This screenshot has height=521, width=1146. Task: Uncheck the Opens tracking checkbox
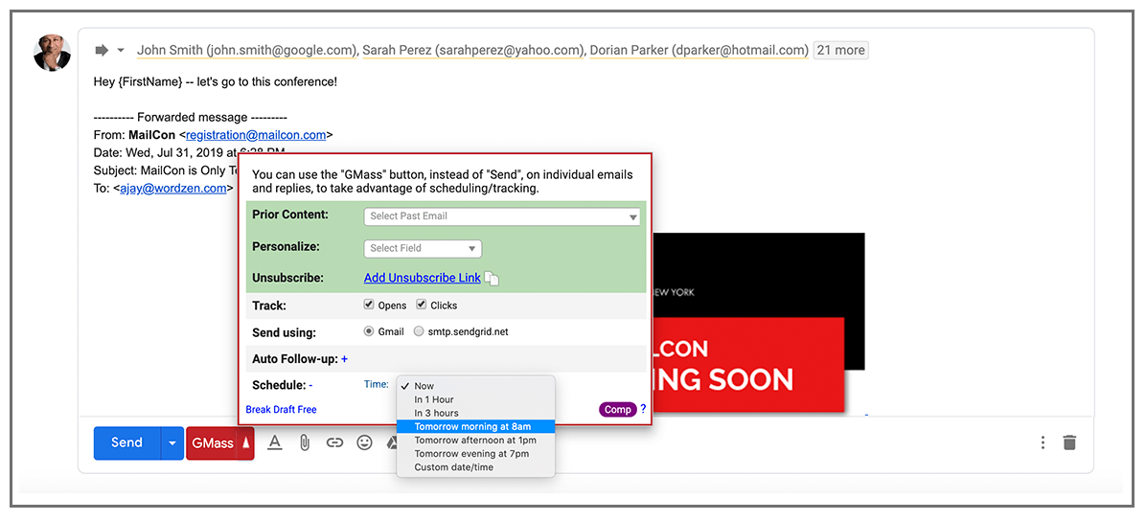[x=370, y=306]
